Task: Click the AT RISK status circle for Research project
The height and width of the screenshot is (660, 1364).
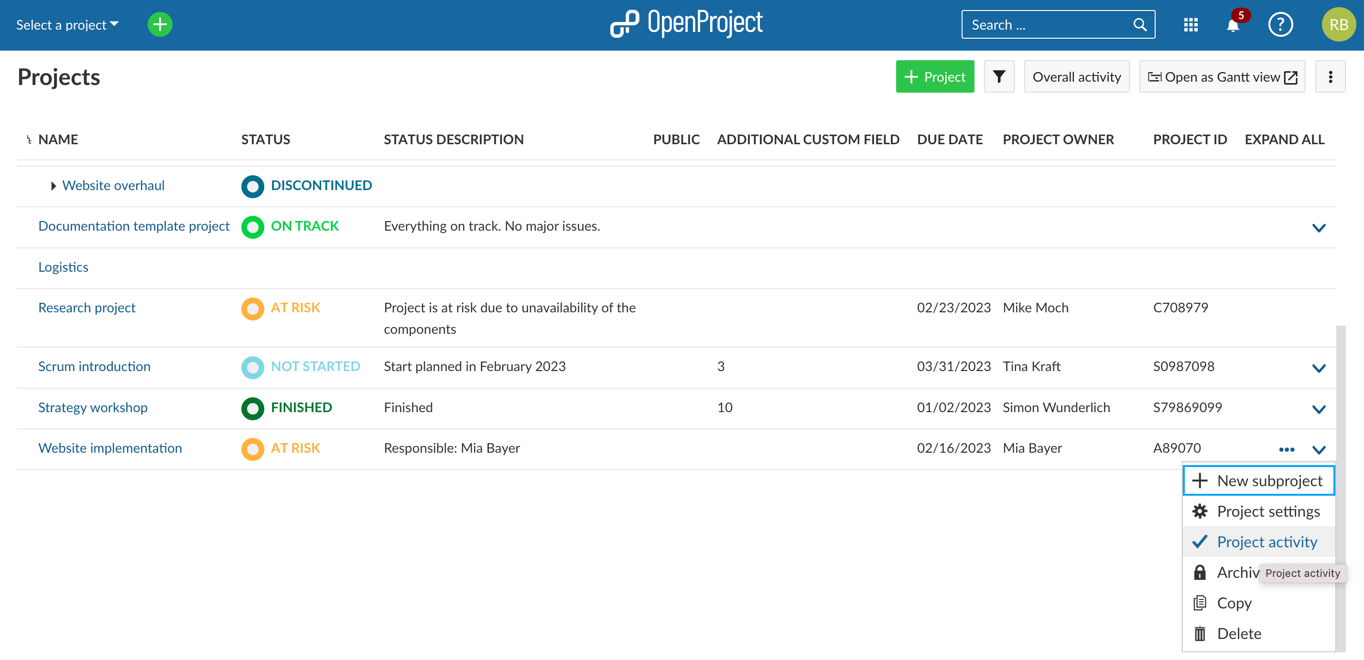Action: [253, 309]
